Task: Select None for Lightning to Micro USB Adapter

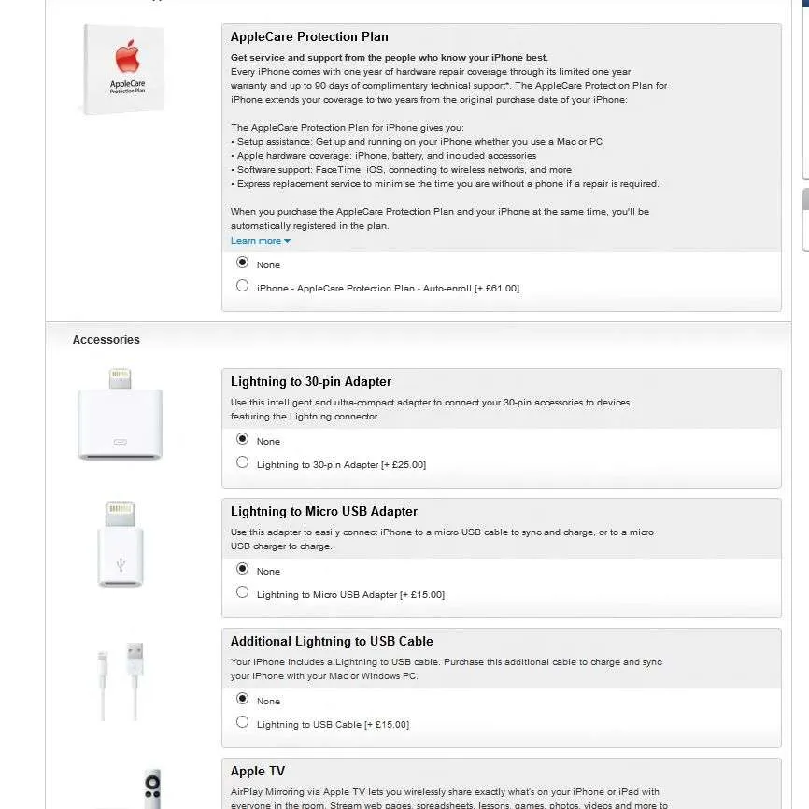Action: (242, 569)
